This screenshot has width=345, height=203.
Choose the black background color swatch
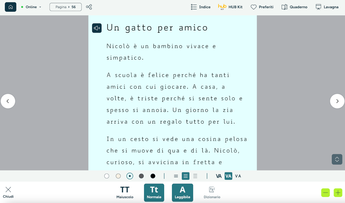tap(153, 176)
